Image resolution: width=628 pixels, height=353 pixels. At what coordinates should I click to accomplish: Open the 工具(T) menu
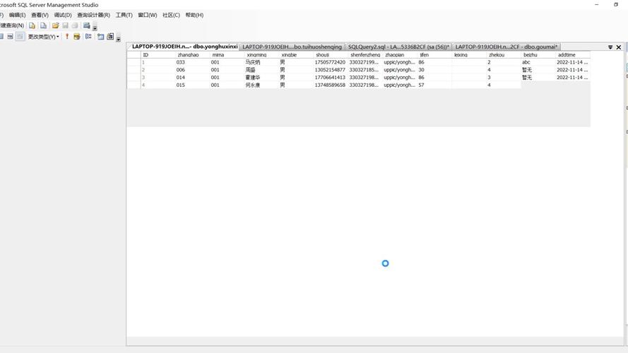pos(124,15)
